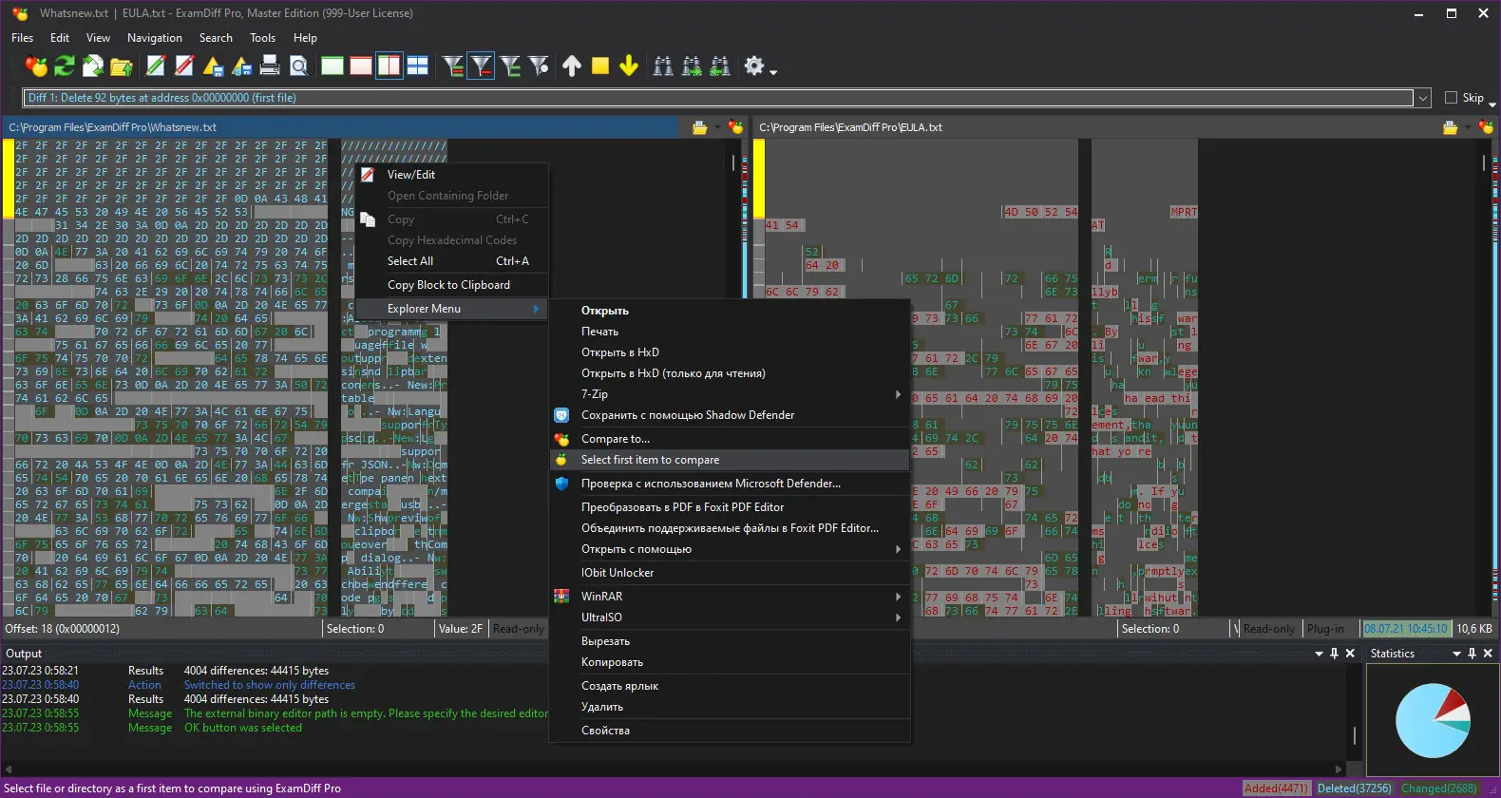Toggle the Output panel pin

point(1335,654)
